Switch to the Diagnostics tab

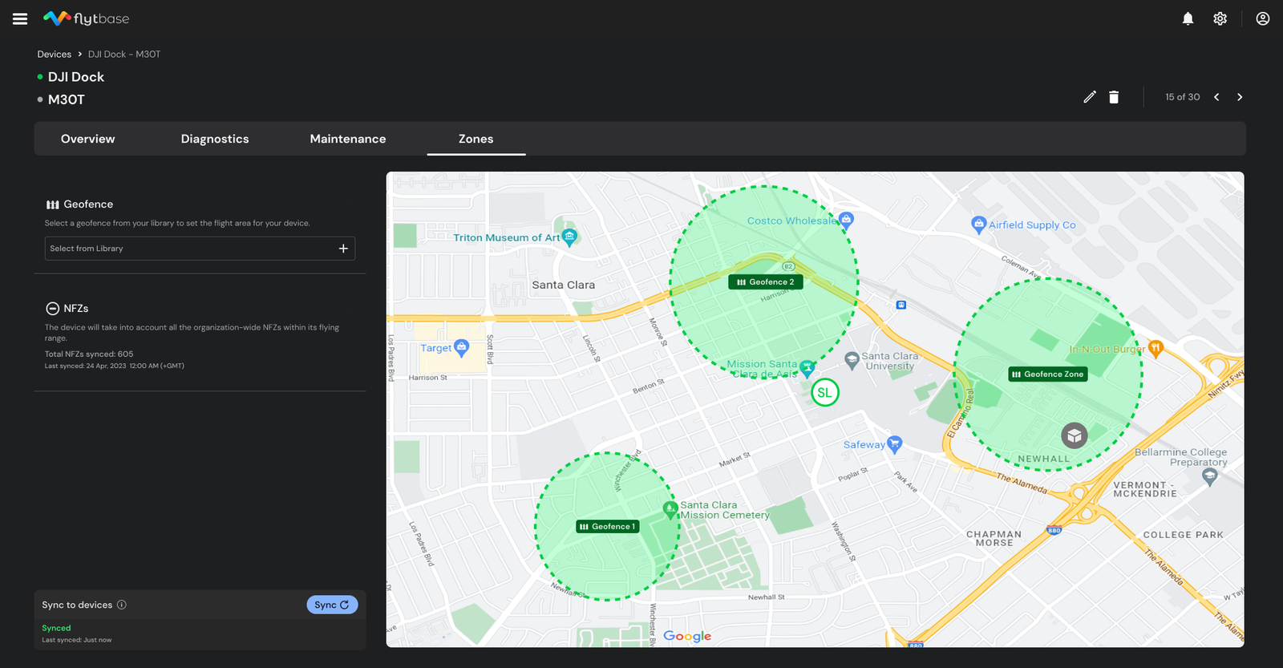(215, 139)
